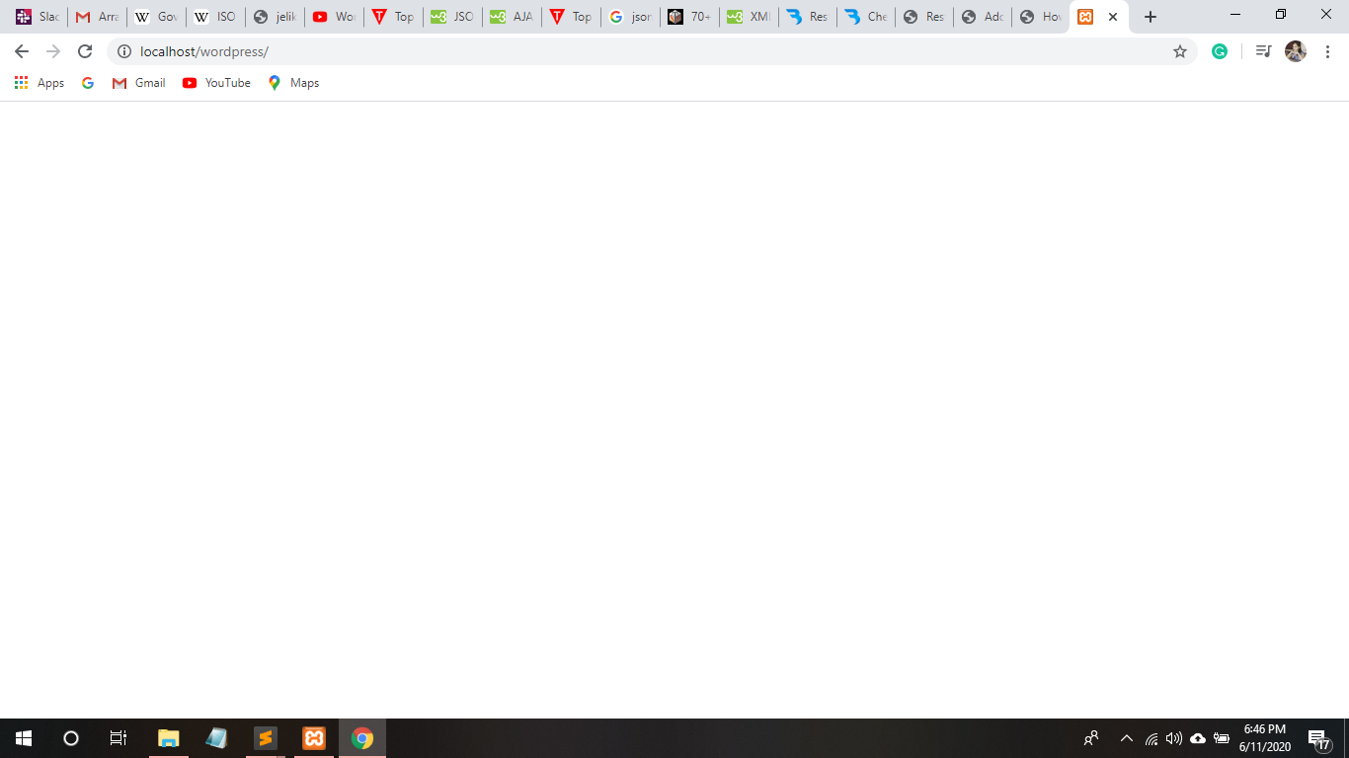Open XAMPP from the taskbar
Viewport: 1349px width, 758px height.
[314, 738]
